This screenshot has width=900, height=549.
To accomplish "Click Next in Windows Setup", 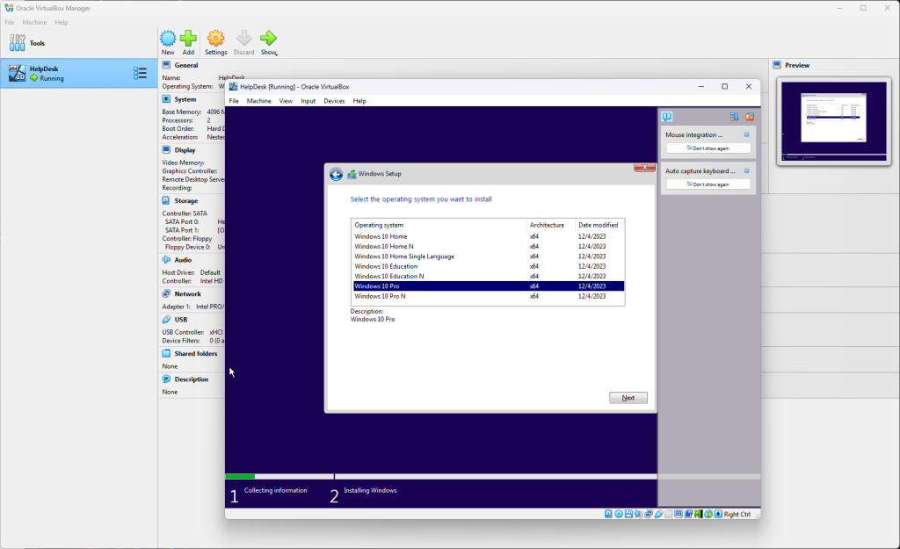I will [x=628, y=398].
